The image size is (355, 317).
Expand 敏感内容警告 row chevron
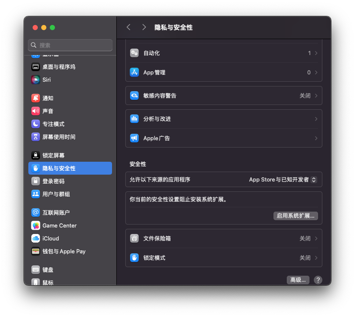click(316, 95)
